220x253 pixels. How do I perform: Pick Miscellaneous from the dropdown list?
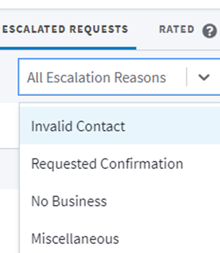pyautogui.click(x=120, y=239)
